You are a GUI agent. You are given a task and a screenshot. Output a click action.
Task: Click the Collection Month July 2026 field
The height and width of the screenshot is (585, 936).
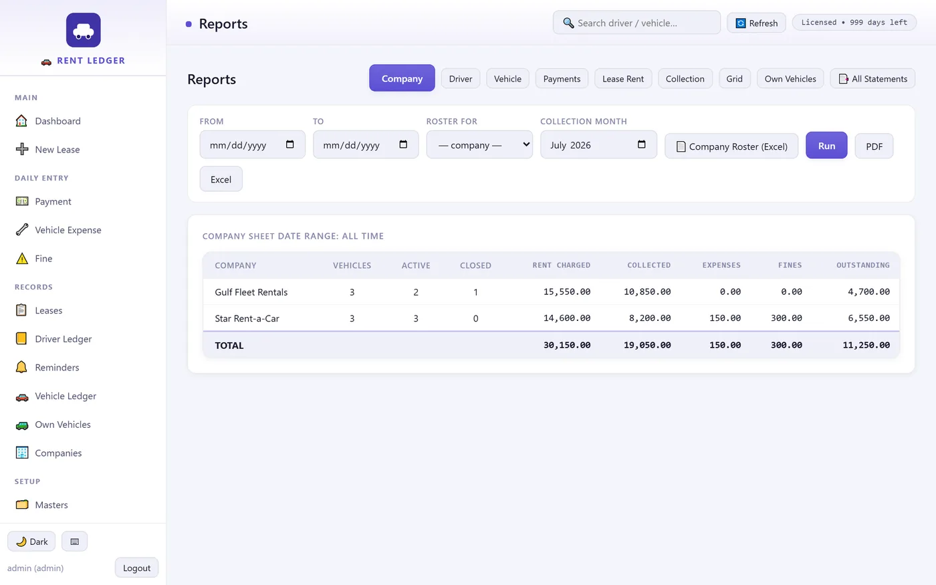[x=598, y=144]
